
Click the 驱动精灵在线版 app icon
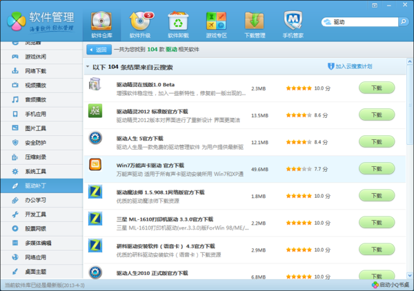[95, 84]
